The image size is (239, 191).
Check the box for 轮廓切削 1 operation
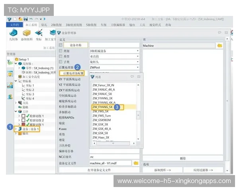[x=23, y=116]
